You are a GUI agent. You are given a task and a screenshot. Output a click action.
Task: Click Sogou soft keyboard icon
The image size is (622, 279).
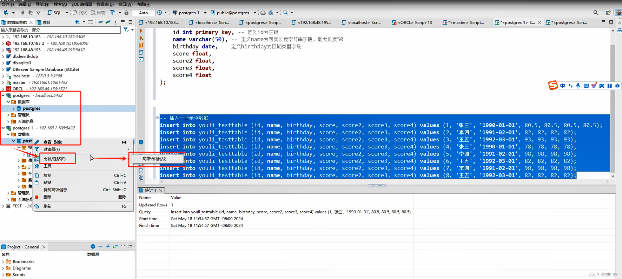[x=586, y=86]
